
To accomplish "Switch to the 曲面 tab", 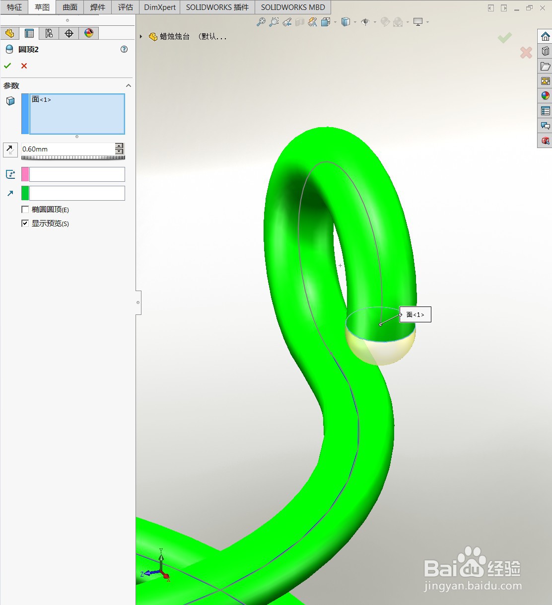I will tap(70, 7).
